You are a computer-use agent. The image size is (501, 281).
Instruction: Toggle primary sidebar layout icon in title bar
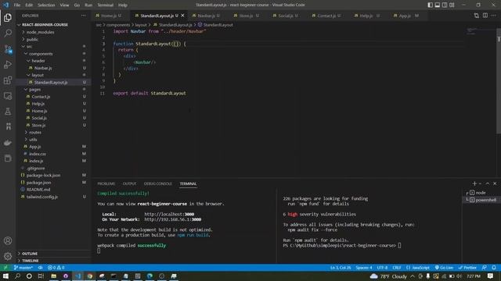[430, 5]
